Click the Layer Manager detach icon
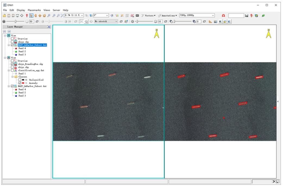The height and width of the screenshot is (187, 283). pyautogui.click(x=49, y=27)
